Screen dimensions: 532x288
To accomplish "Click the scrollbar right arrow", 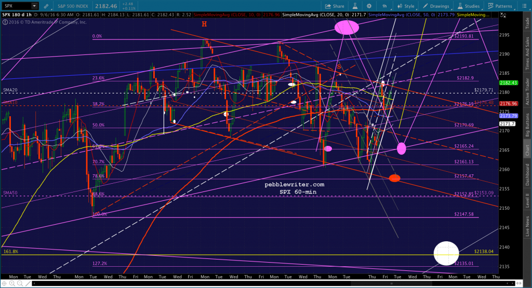I will (x=514, y=283).
